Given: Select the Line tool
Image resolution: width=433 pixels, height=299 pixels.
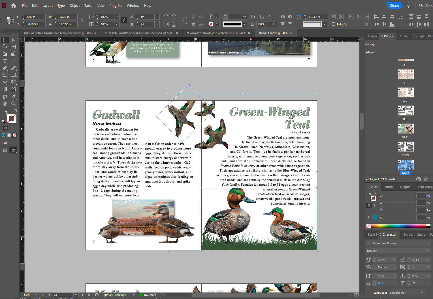Looking at the screenshot, I should [x=13, y=61].
